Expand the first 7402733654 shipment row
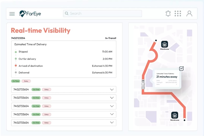 pos(112,89)
